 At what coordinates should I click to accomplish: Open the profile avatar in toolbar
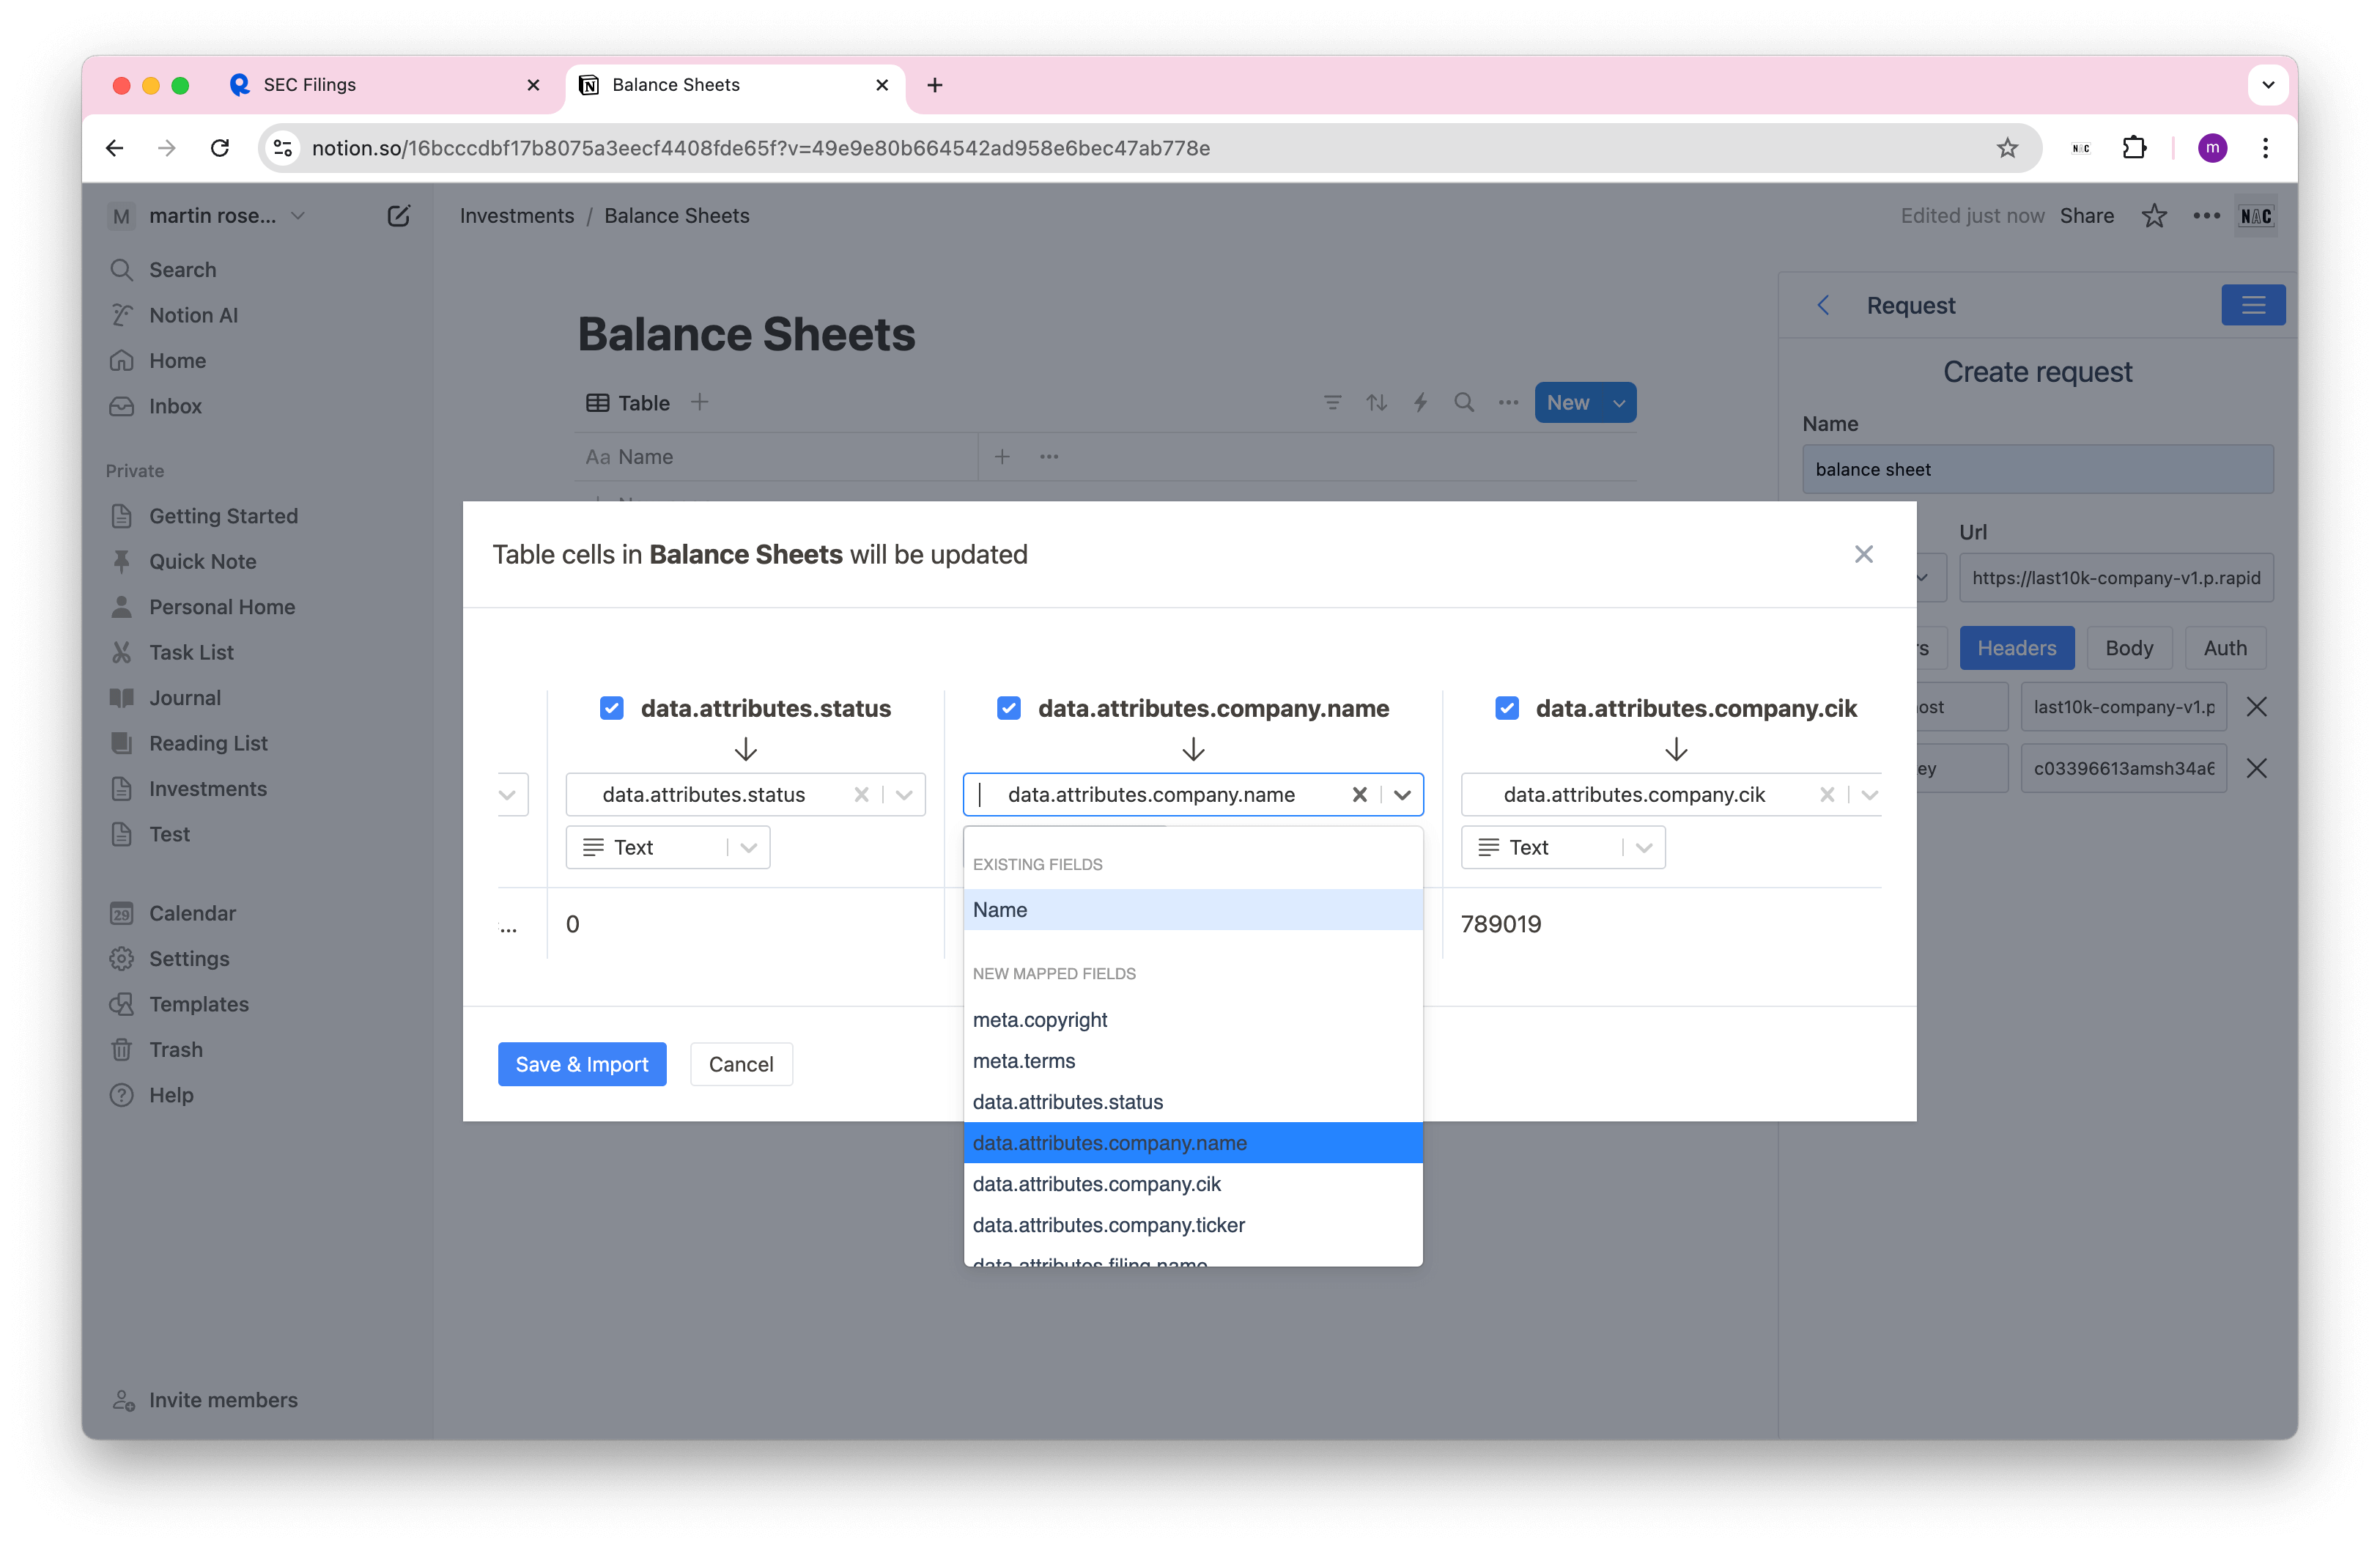click(x=2212, y=148)
